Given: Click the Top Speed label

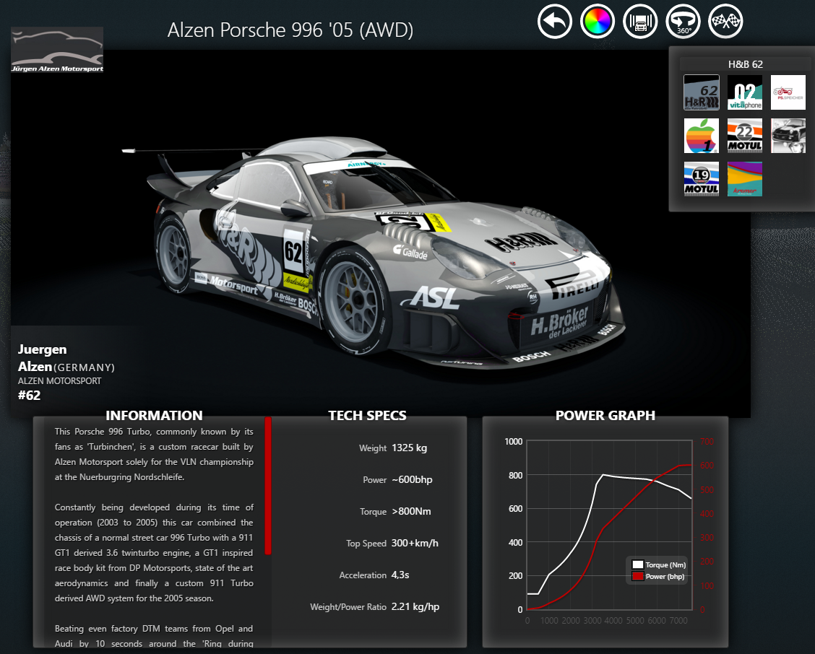Looking at the screenshot, I should 366,544.
